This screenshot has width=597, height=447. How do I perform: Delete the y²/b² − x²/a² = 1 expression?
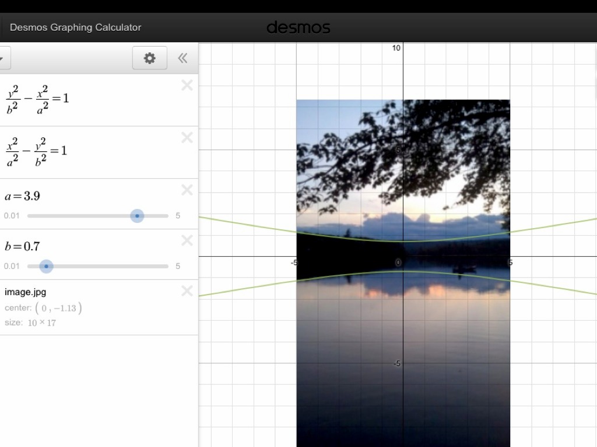point(187,86)
